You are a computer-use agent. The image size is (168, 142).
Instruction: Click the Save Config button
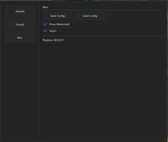pyautogui.click(x=57, y=16)
